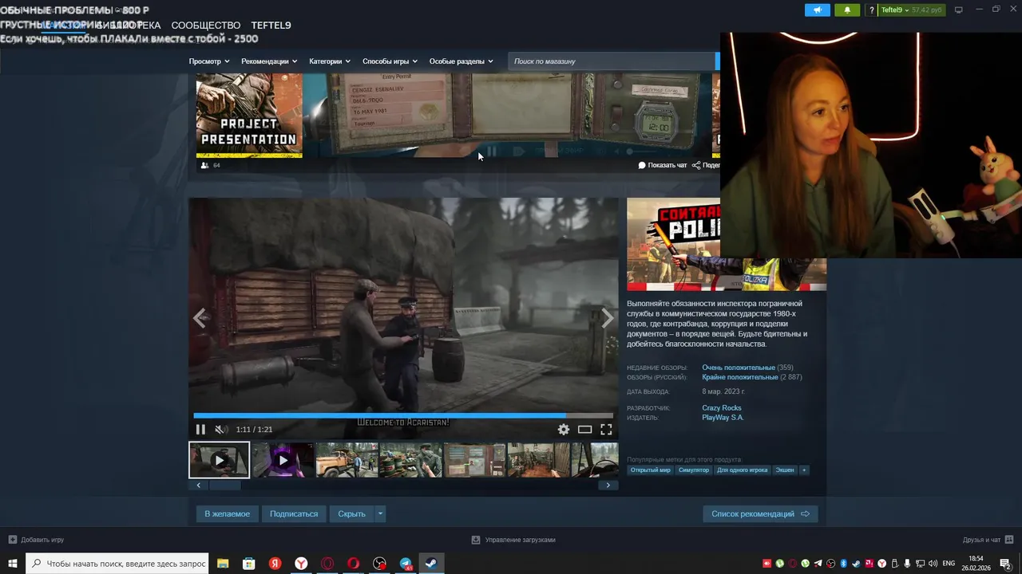Click the Windows taskbar search box

tap(117, 564)
